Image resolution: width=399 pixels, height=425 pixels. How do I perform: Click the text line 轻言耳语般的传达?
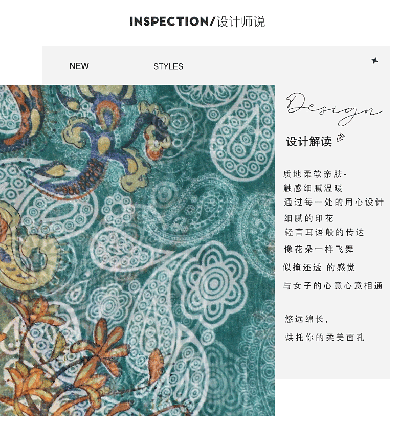324,232
